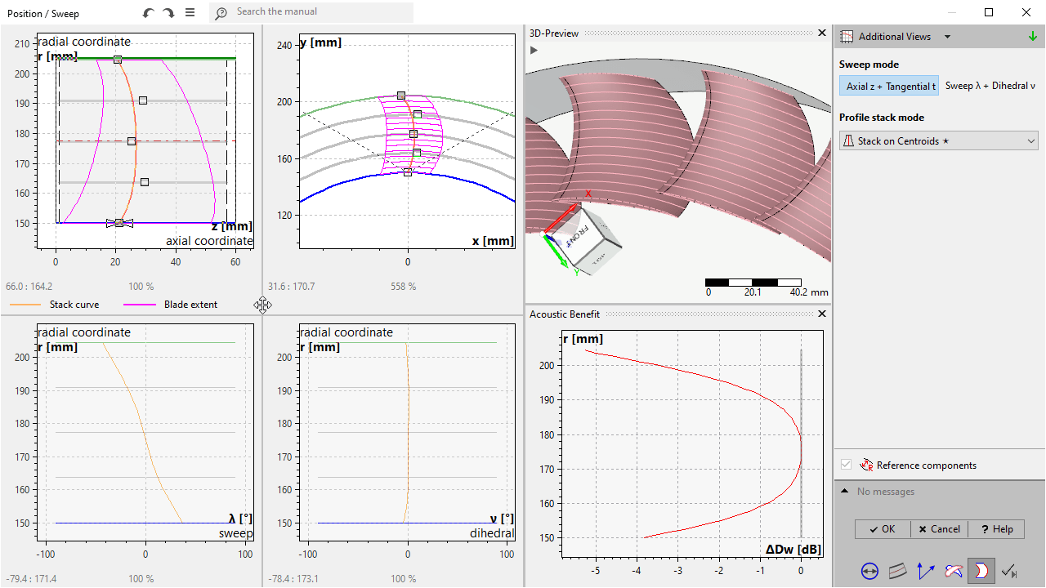The image size is (1046, 588).
Task: Toggle the Reference components checkbox
Action: pos(847,465)
